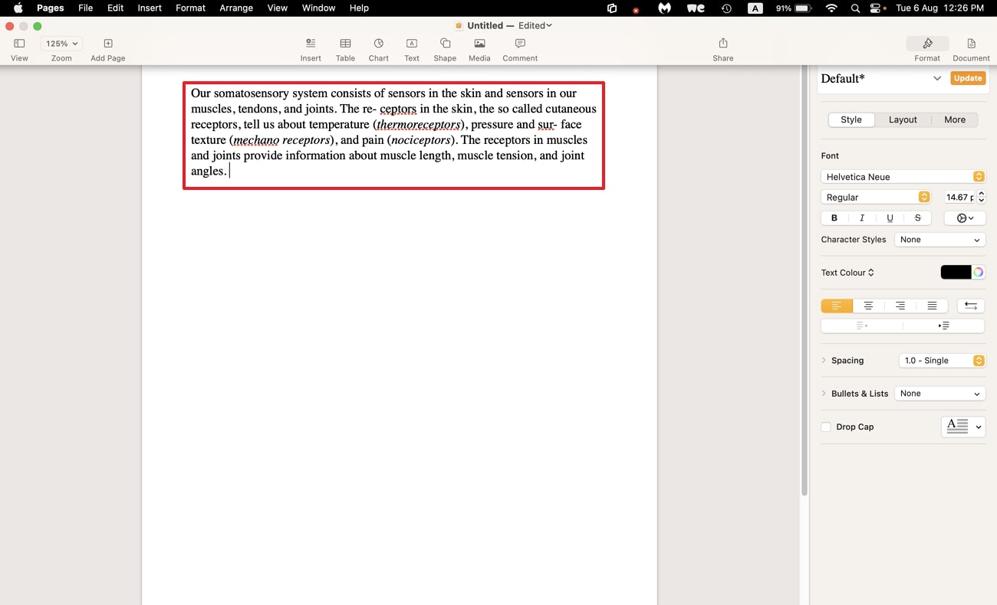
Task: Open advanced text options gear menu
Action: (x=965, y=218)
